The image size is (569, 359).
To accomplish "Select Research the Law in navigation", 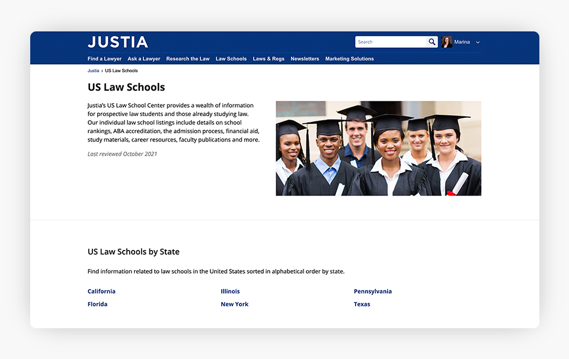I will 188,59.
